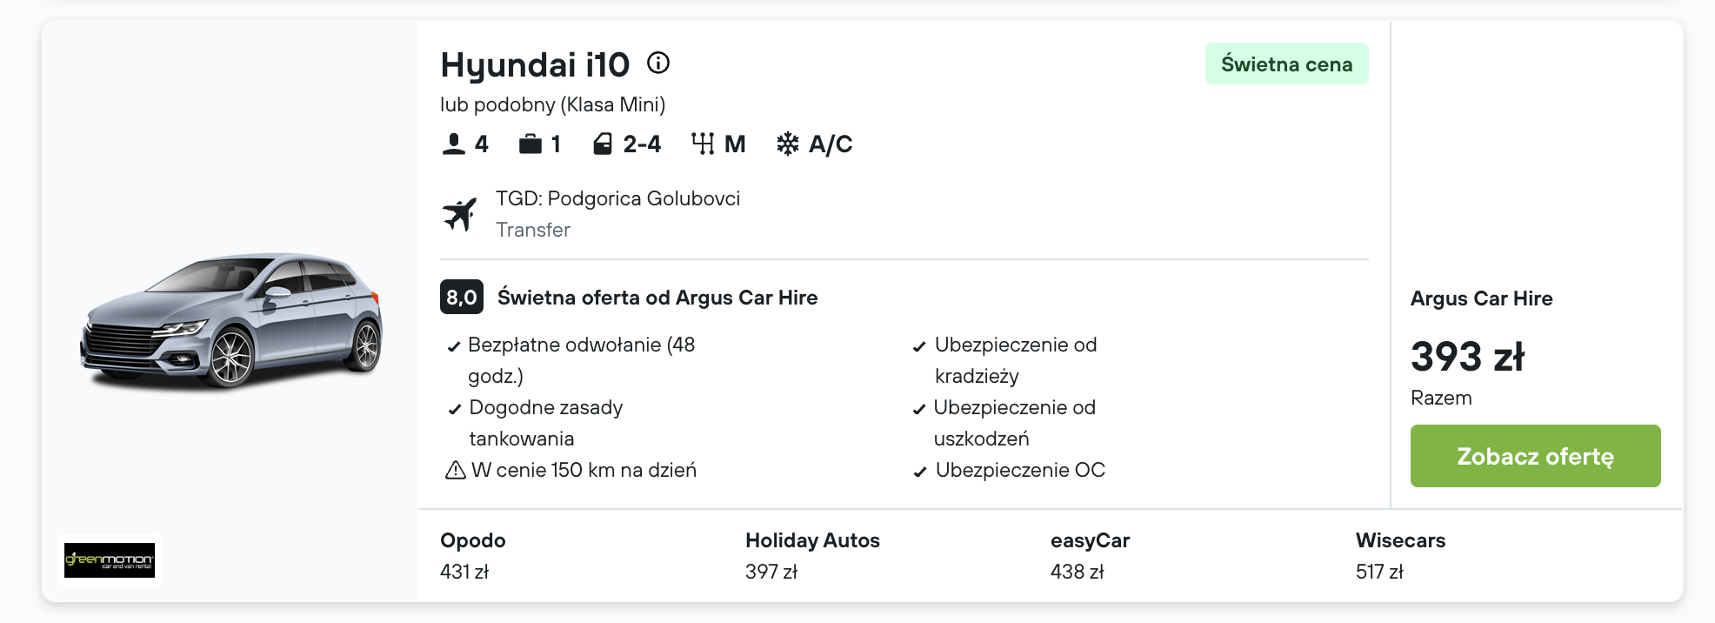Click 'Ubezpieczenie od uszkodzeń' feature
1715x623 pixels.
[x=1015, y=423]
